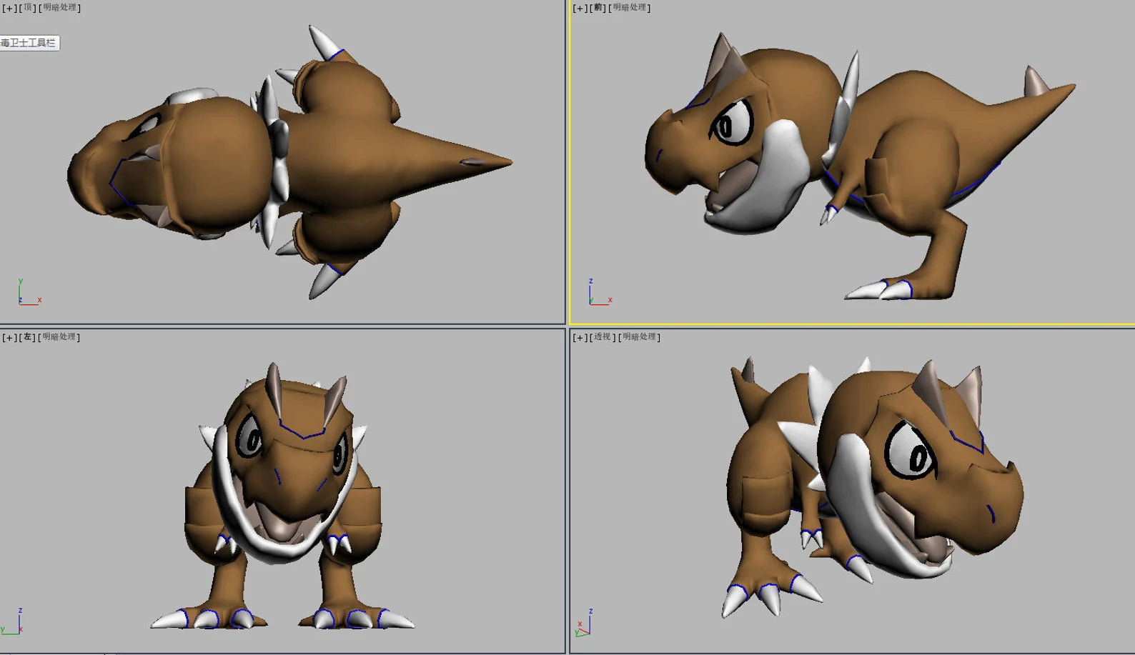This screenshot has height=655, width=1135.
Task: Open the [+] menu of the Front (前) viewport
Action: (580, 8)
